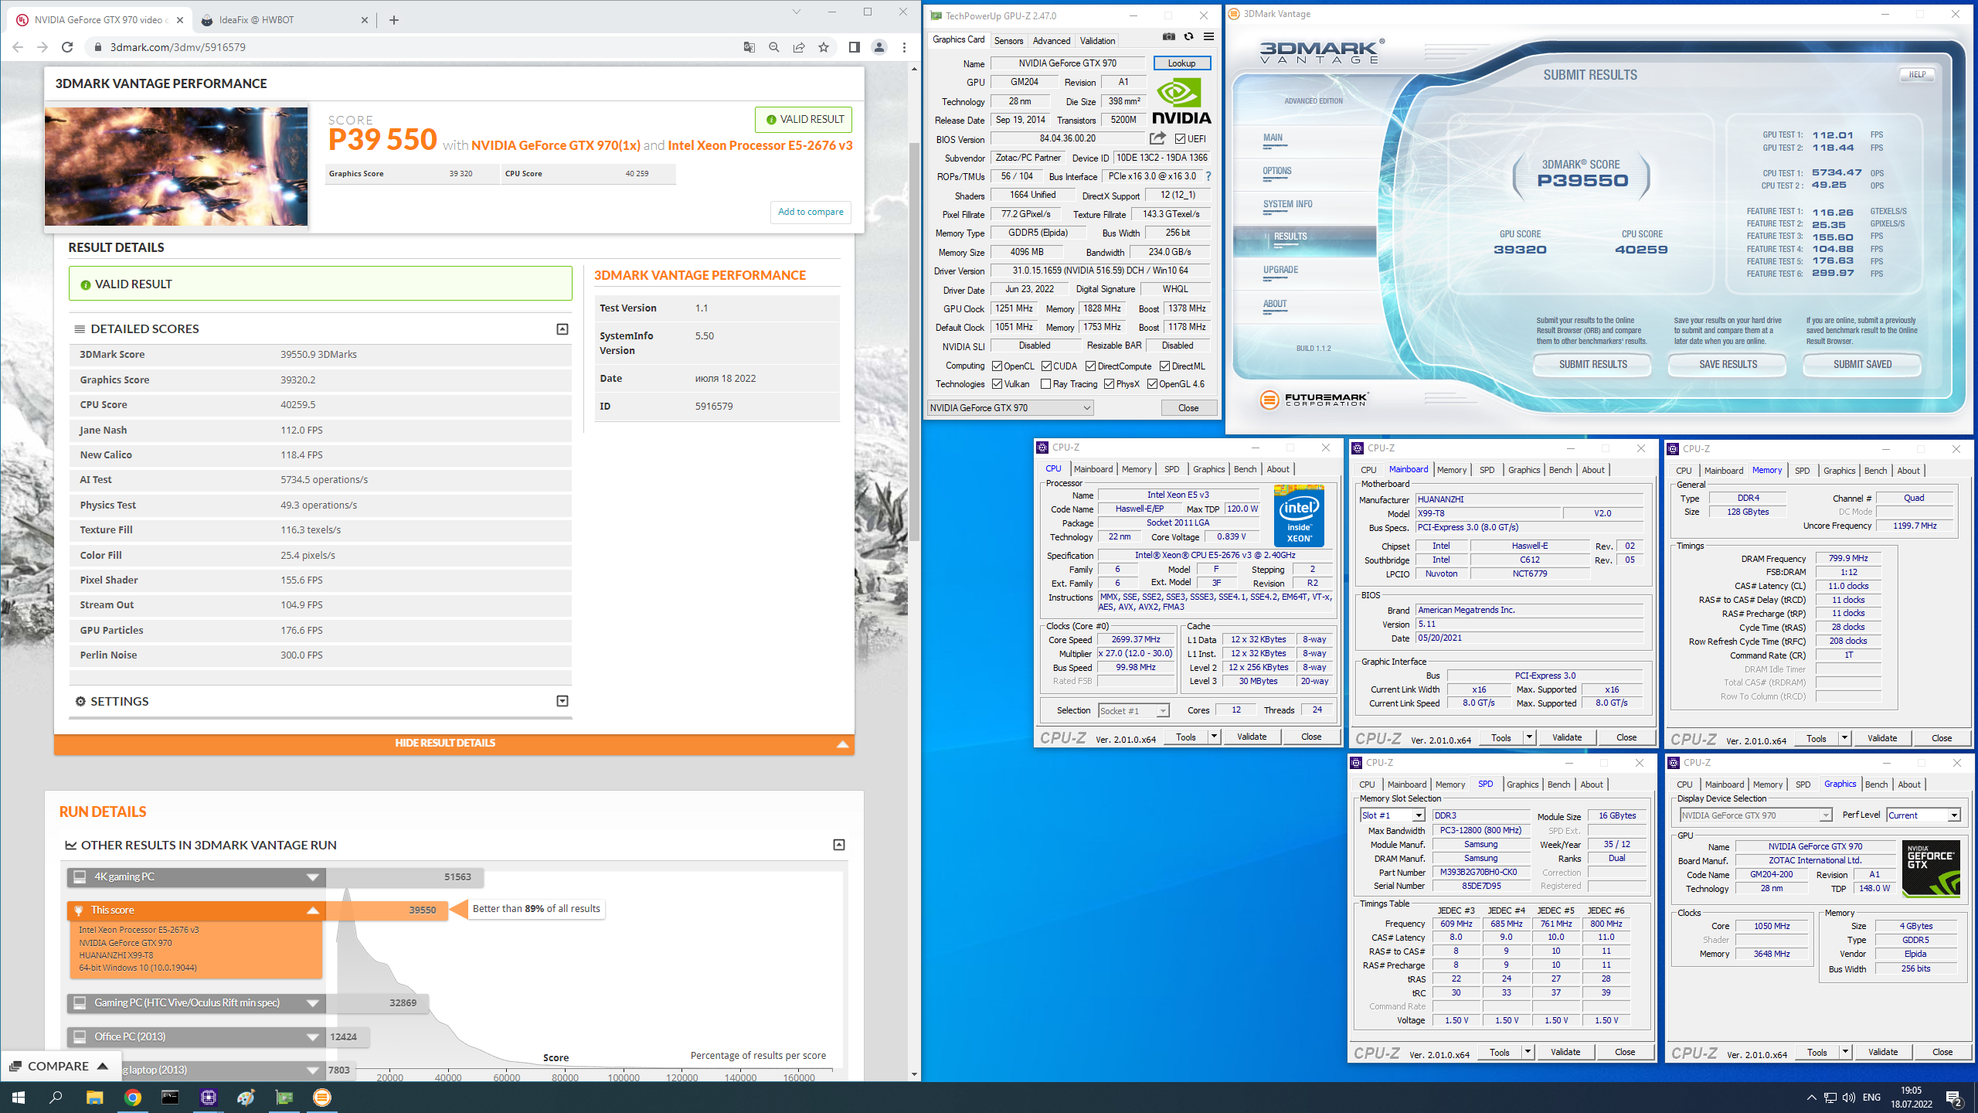This screenshot has width=1978, height=1113.
Task: Open the Bench tab in the processor CPU-Z window
Action: [x=1245, y=469]
